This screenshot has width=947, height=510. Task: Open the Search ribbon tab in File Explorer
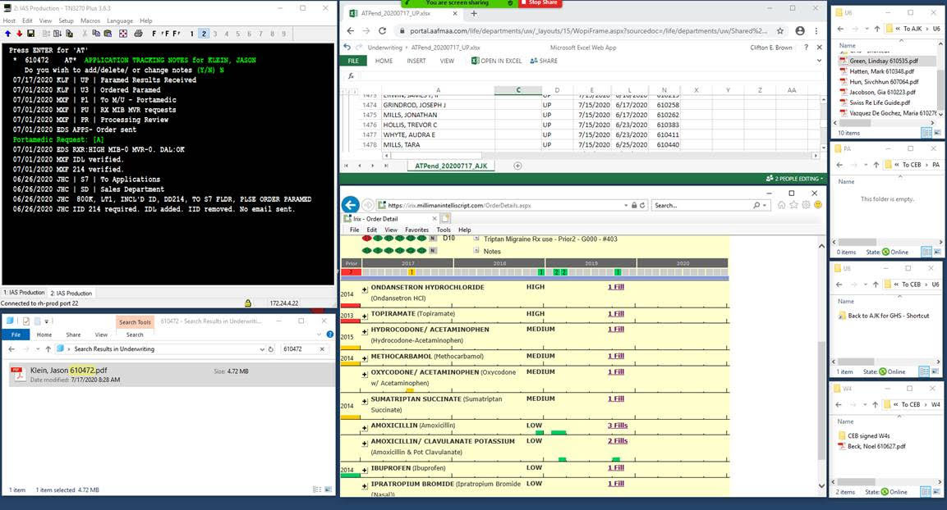[x=135, y=335]
